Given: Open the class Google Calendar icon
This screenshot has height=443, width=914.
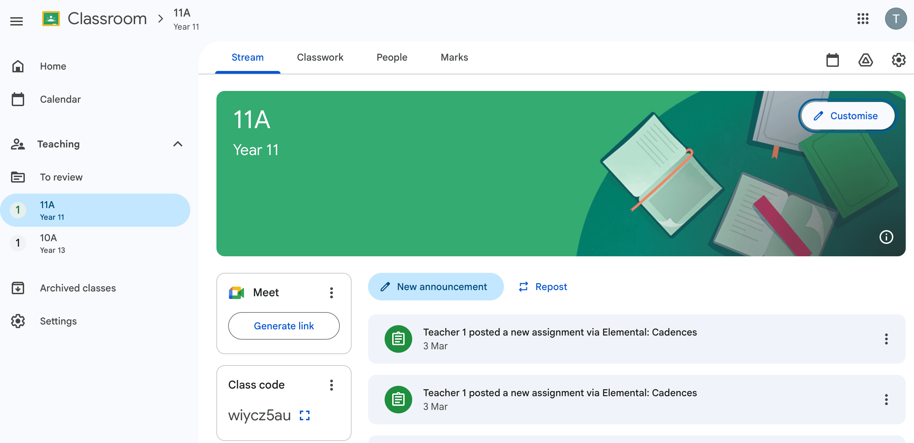Looking at the screenshot, I should 832,60.
